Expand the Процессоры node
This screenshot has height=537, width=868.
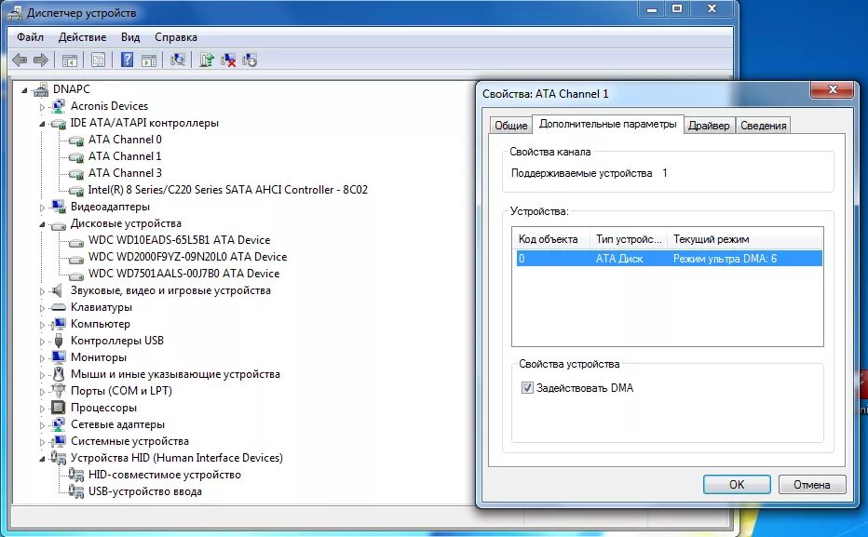coord(42,409)
